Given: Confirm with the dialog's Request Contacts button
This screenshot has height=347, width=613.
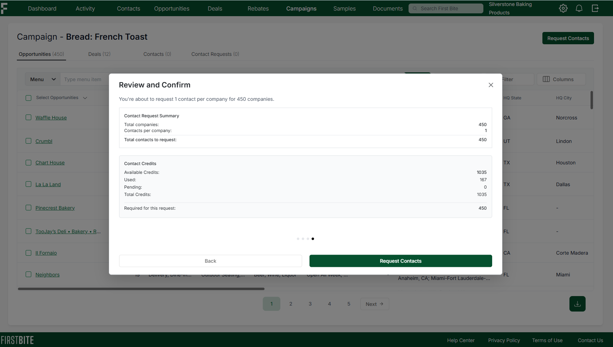Looking at the screenshot, I should tap(401, 261).
